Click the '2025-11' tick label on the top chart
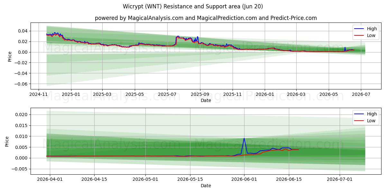 pos(232,94)
